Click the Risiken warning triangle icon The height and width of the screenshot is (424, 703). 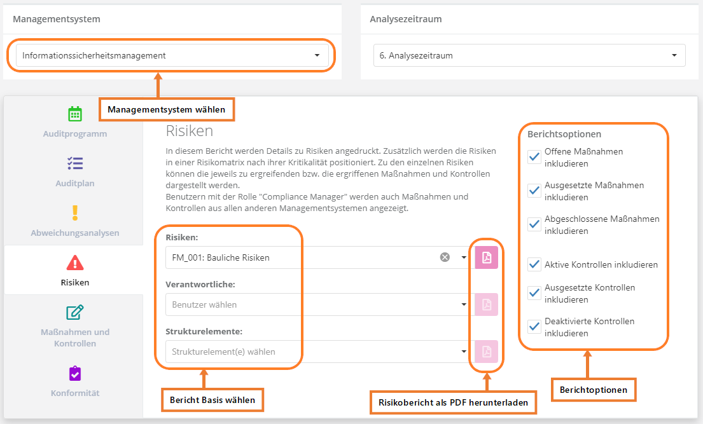[x=75, y=262]
